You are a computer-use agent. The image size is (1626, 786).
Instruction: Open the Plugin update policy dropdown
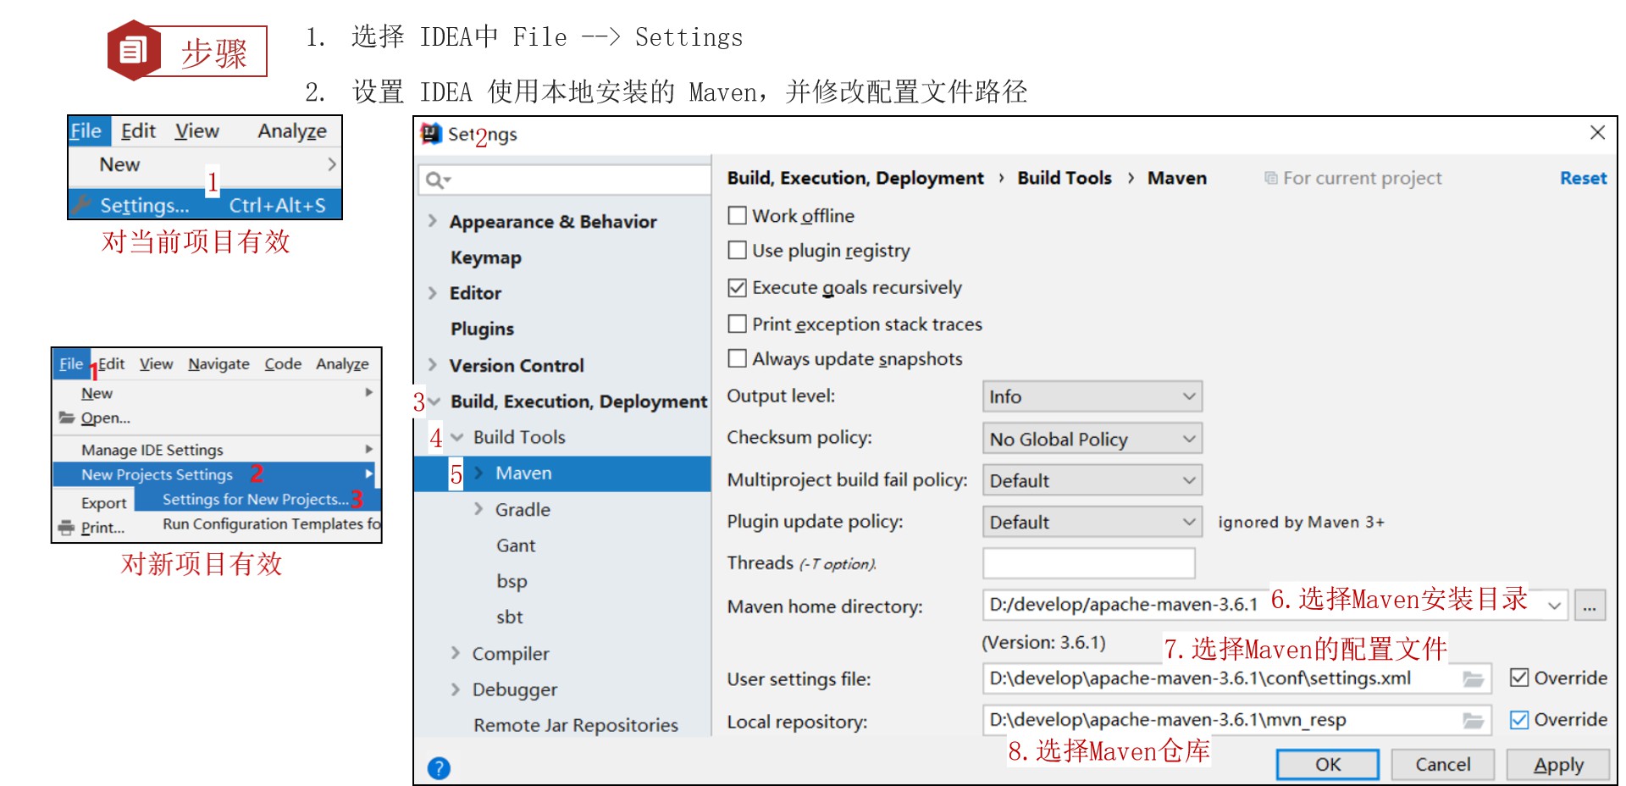[1092, 522]
